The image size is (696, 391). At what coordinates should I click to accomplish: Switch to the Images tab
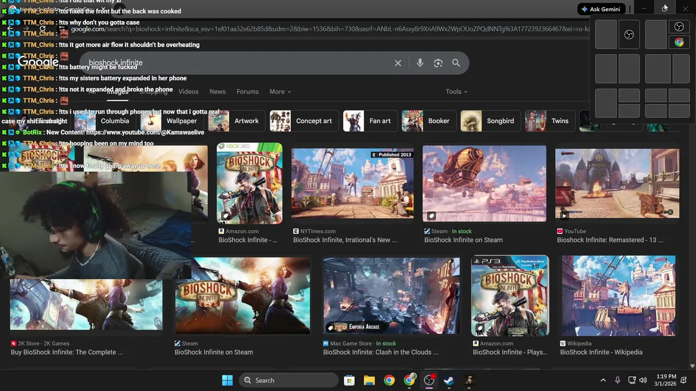click(x=117, y=92)
